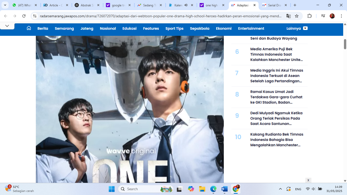Open the Wi-Fi network settings icon
347x195 pixels.
point(308,189)
